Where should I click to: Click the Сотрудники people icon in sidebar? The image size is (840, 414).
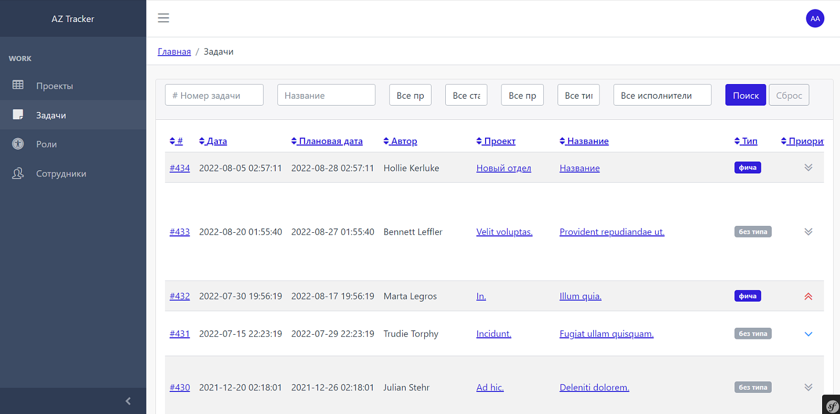[18, 173]
